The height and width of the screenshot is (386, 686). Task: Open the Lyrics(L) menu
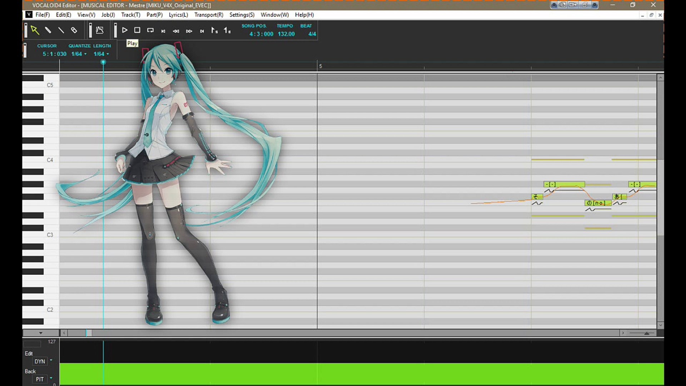tap(178, 15)
